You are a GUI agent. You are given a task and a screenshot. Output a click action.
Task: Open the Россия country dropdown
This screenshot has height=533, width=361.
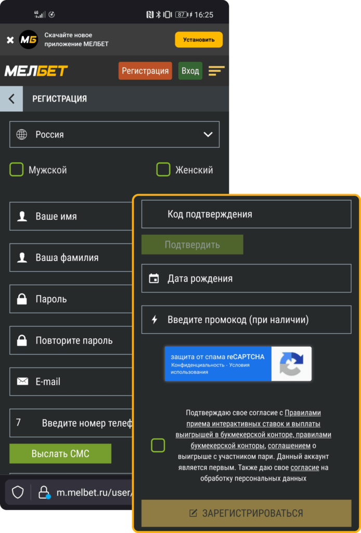(114, 134)
